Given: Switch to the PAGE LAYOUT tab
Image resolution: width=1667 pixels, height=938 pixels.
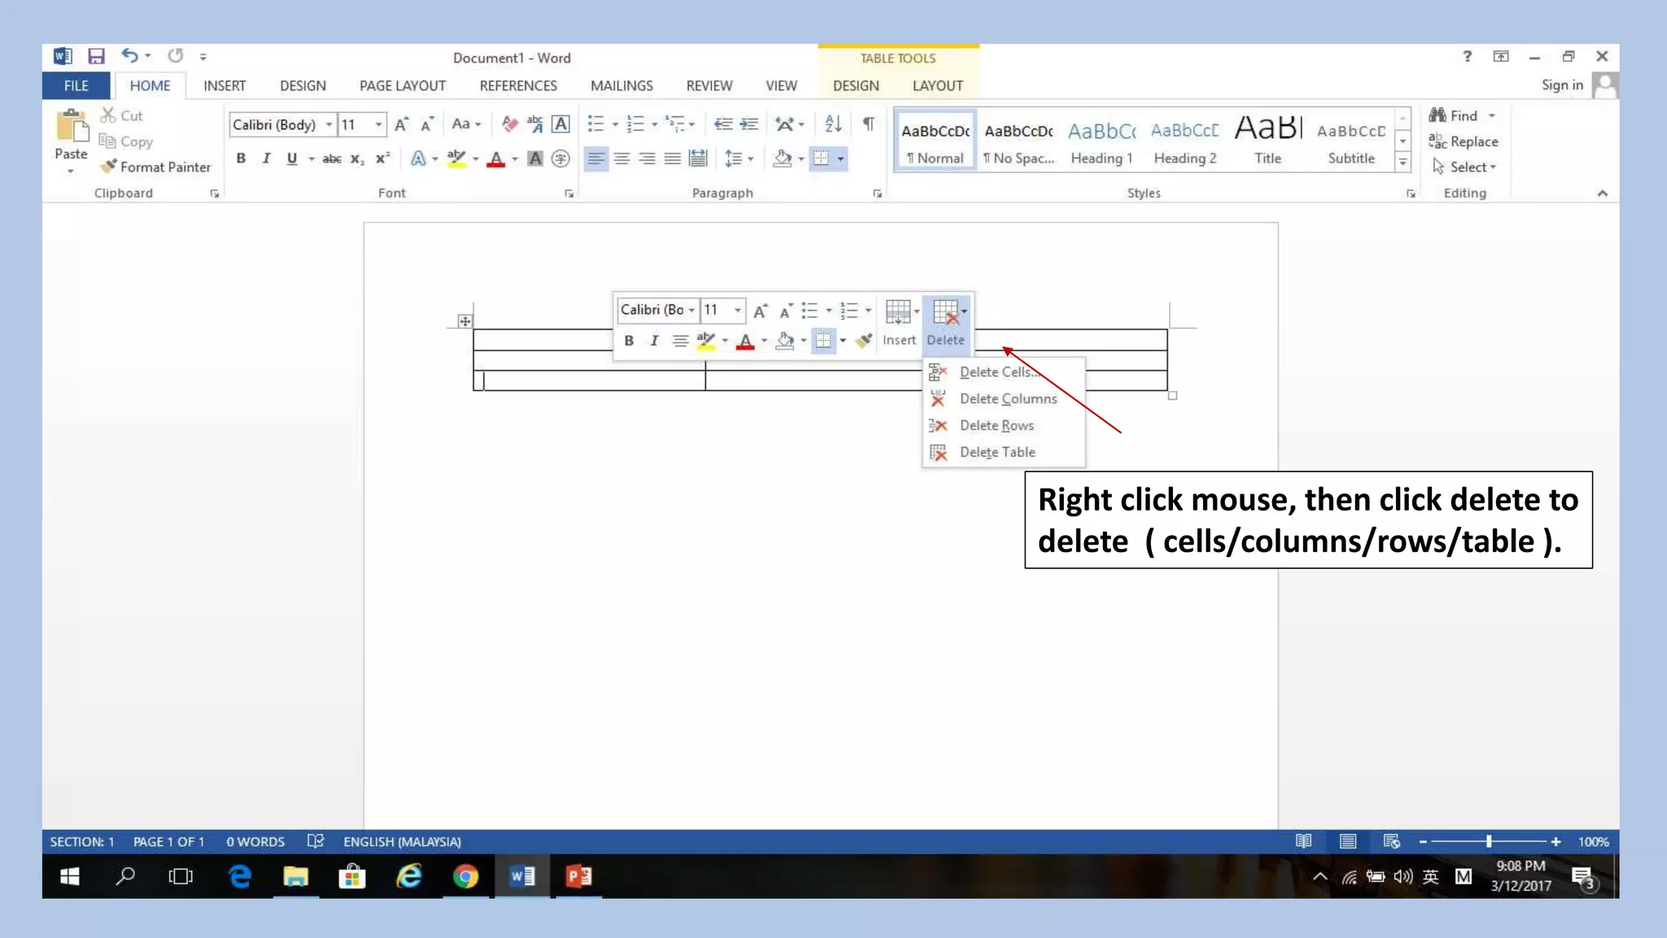Looking at the screenshot, I should [403, 85].
